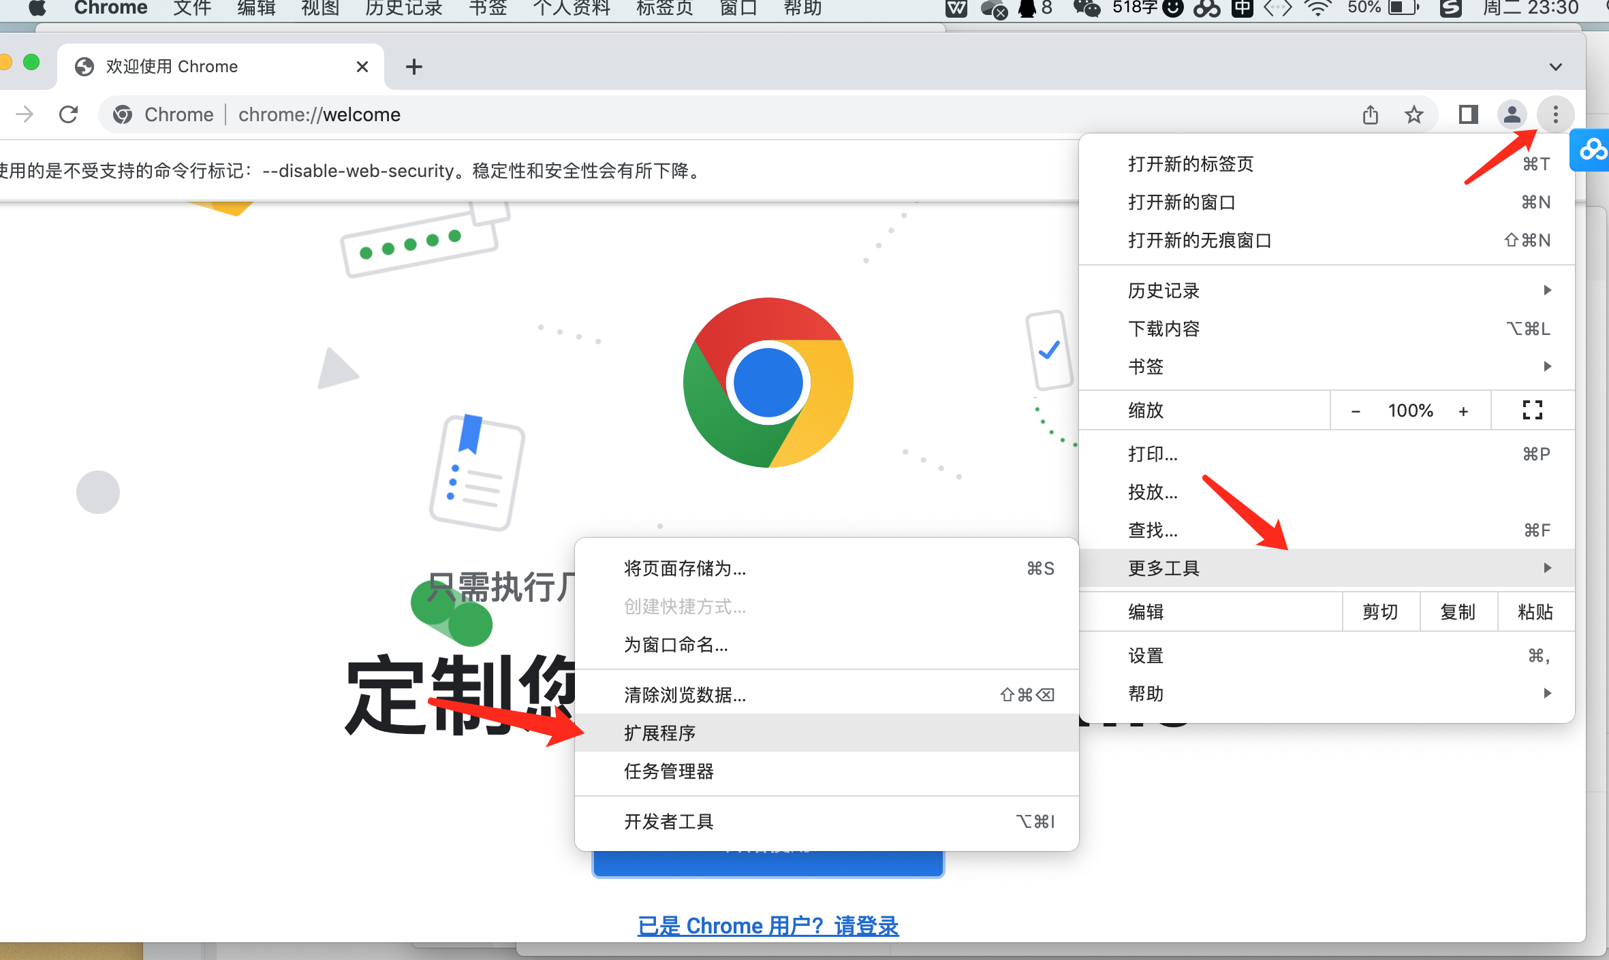The width and height of the screenshot is (1609, 960).
Task: Toggle the side panel icon
Action: [1468, 114]
